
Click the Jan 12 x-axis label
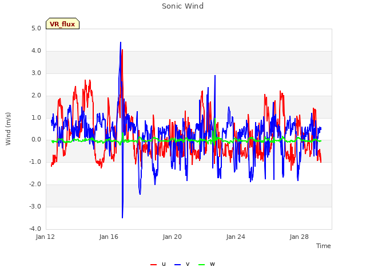pyautogui.click(x=45, y=237)
